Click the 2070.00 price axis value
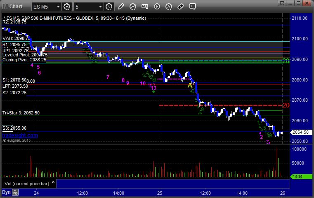The height and width of the screenshot is (198, 314). pos(300,100)
